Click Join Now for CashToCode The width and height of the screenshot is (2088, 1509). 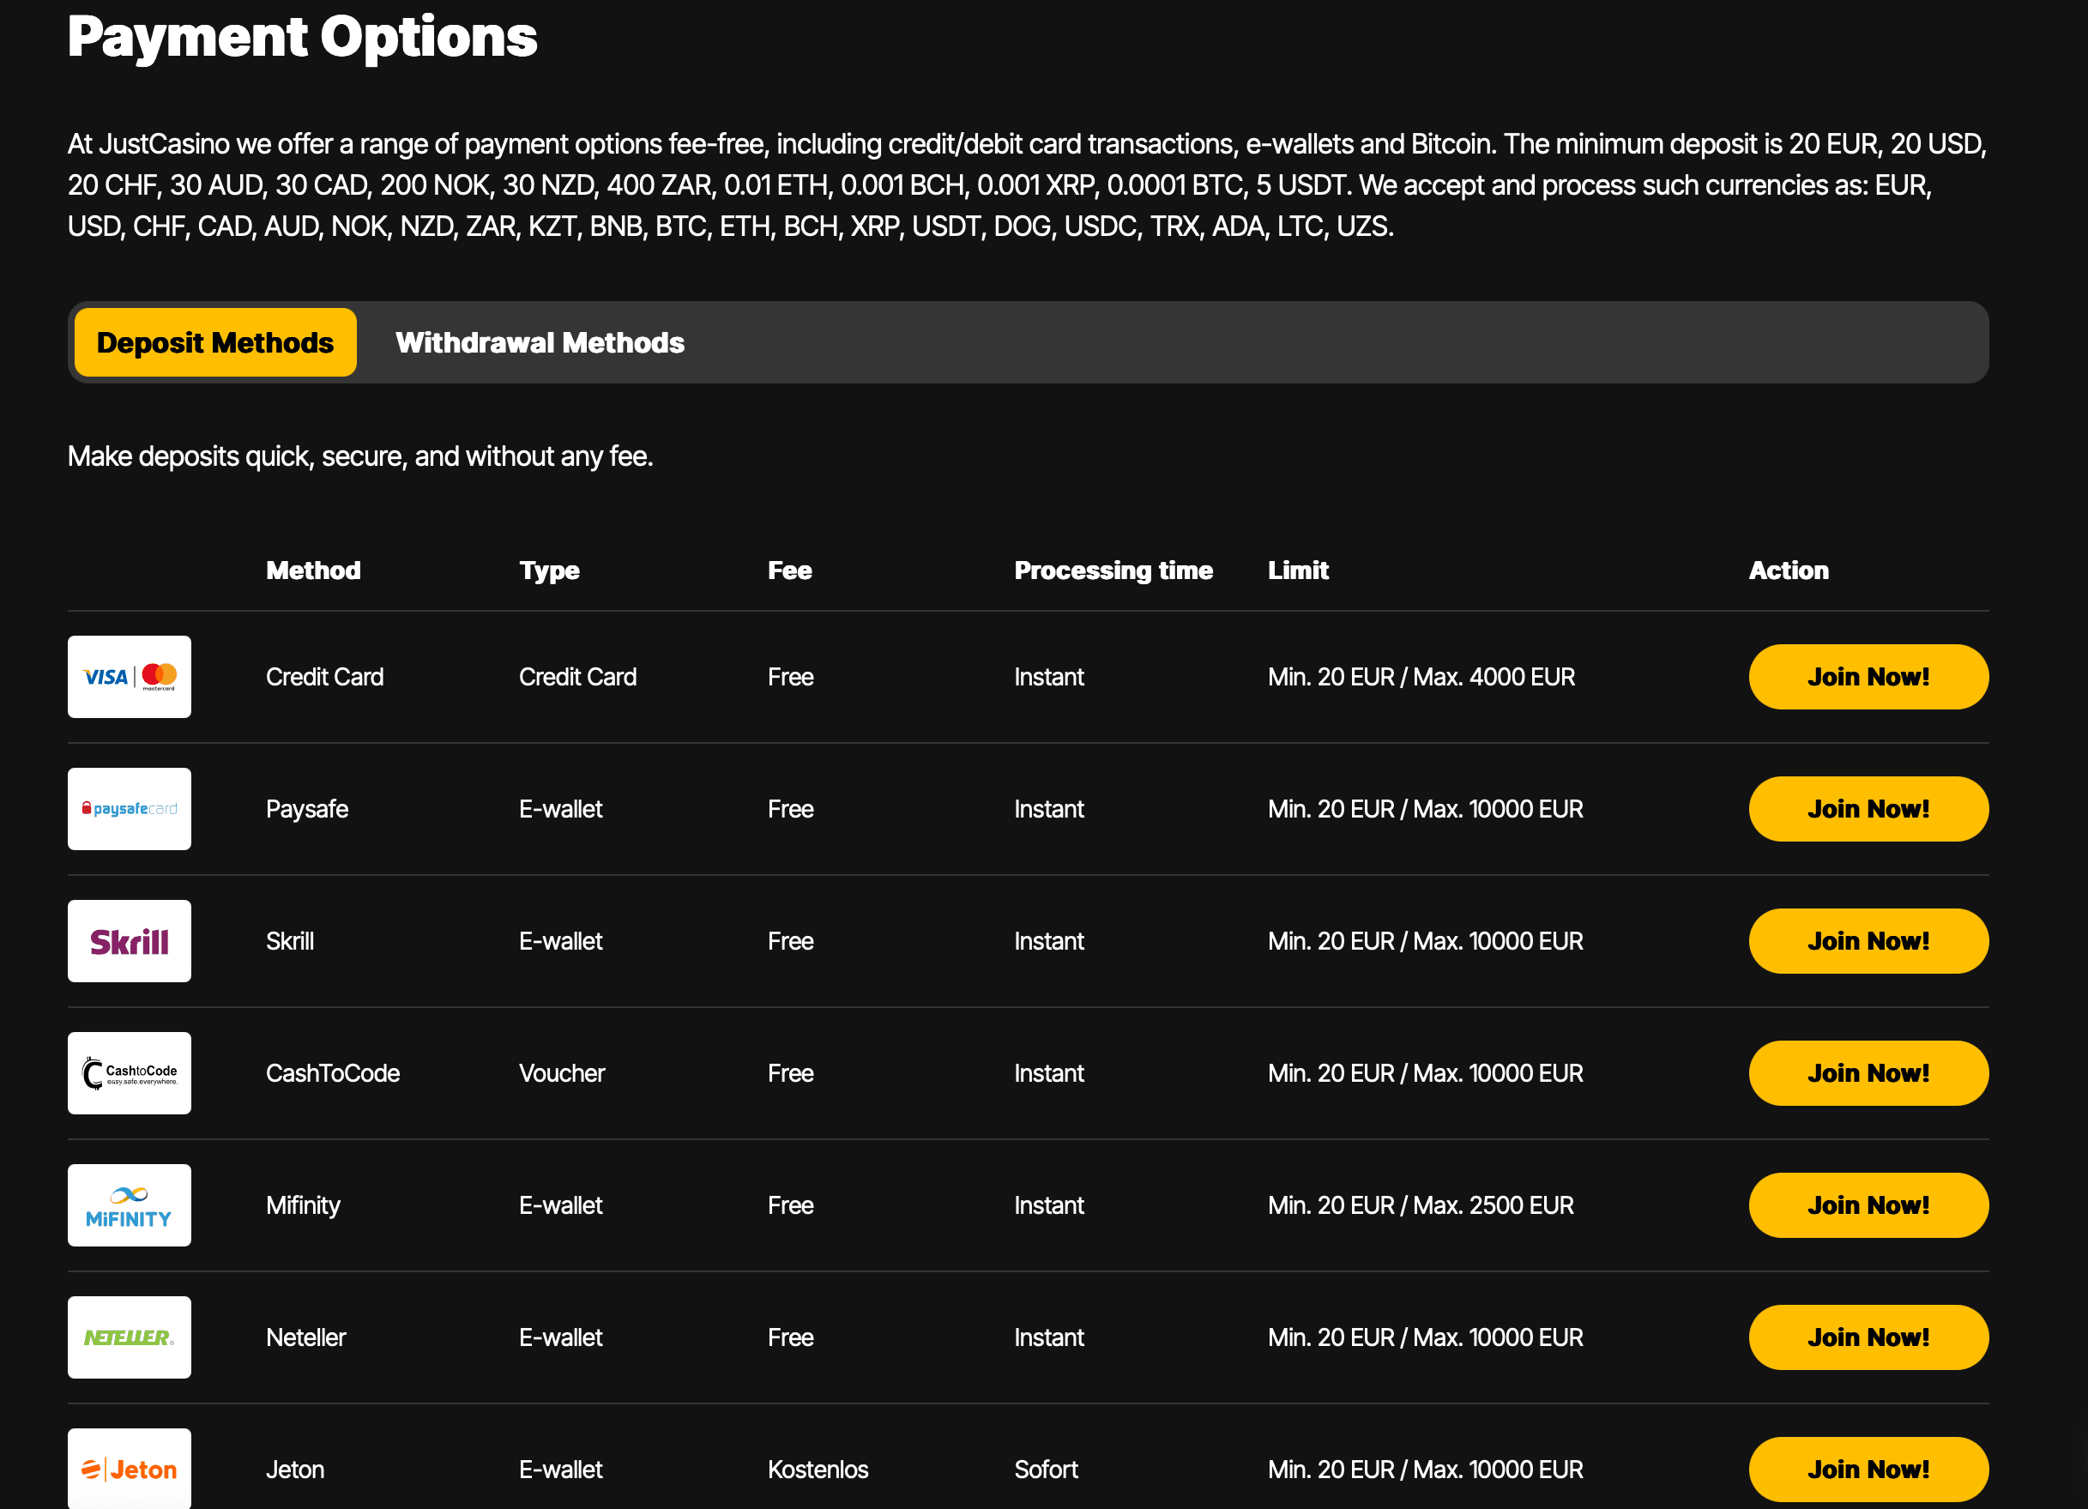click(x=1868, y=1072)
